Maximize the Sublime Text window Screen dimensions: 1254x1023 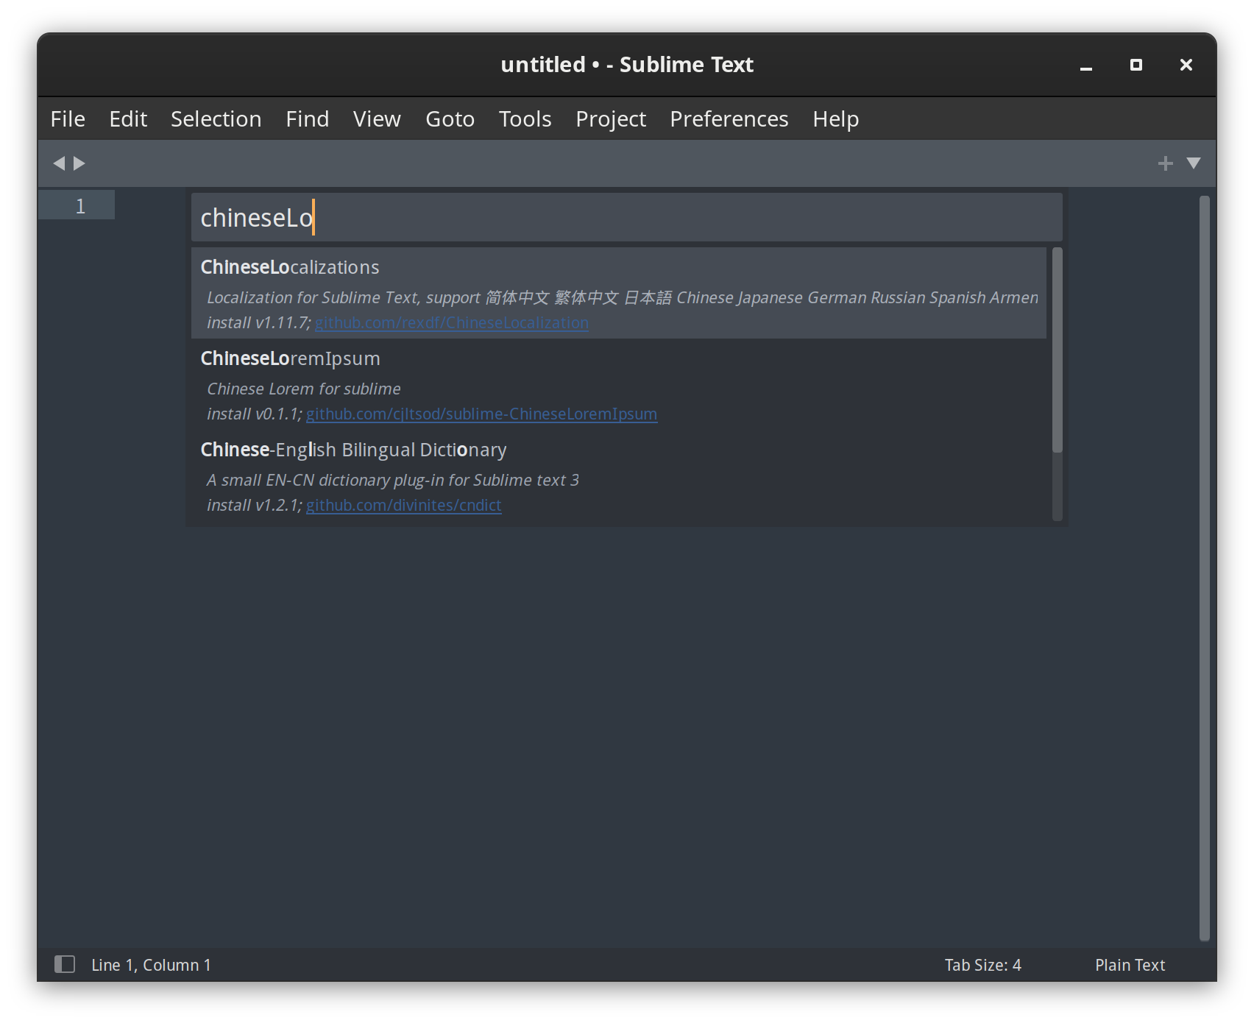tap(1136, 65)
